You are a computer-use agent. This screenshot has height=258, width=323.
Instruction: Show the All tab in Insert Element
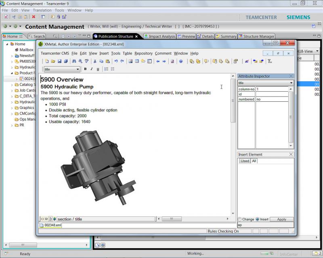(x=254, y=161)
